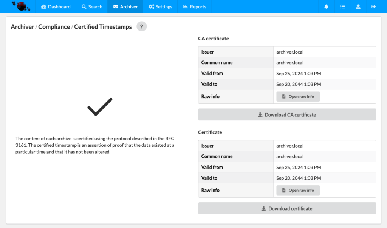Click the help question mark icon
Viewport: 387px width, 228px height.
coord(142,26)
